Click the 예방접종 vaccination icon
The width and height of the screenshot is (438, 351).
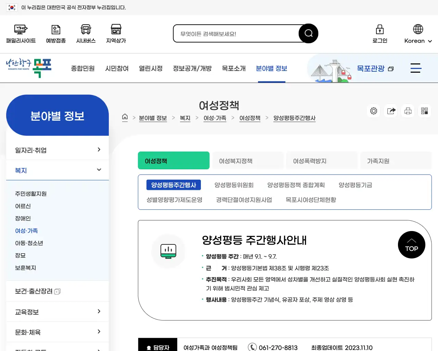(x=55, y=33)
